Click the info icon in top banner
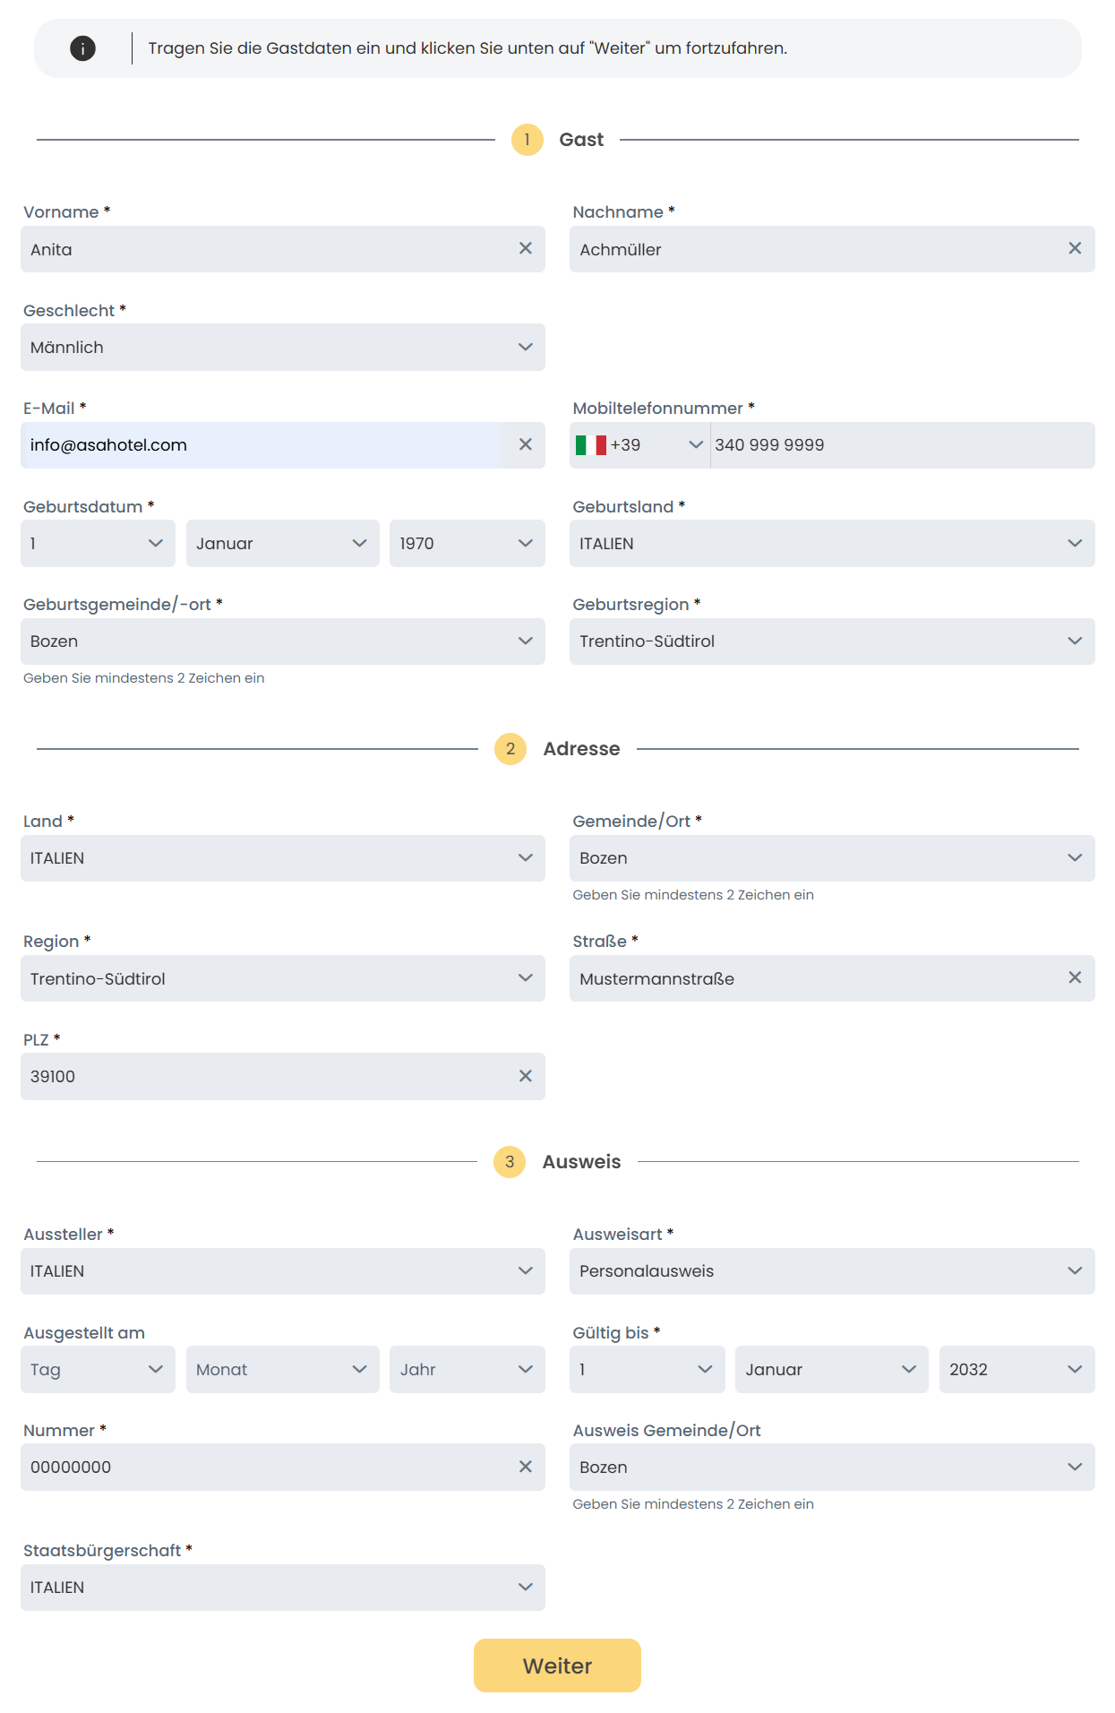1115x1713 pixels. click(82, 48)
